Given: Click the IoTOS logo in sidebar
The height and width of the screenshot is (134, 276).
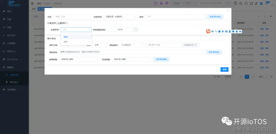Looking at the screenshot, I should (x=14, y=4).
